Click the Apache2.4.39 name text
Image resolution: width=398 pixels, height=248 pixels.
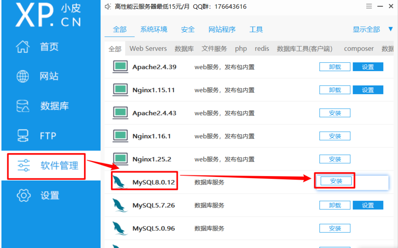coord(154,67)
